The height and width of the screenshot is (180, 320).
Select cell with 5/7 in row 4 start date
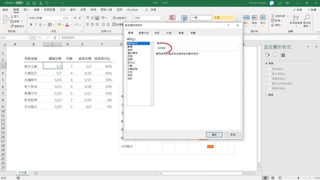click(52, 73)
